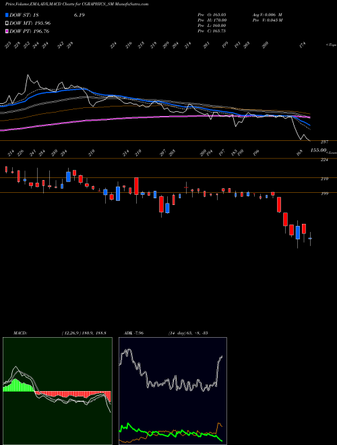This screenshot has width=337, height=445.
Task: Click the 'Pre H: 170.00' high value
Action: coord(212,20)
